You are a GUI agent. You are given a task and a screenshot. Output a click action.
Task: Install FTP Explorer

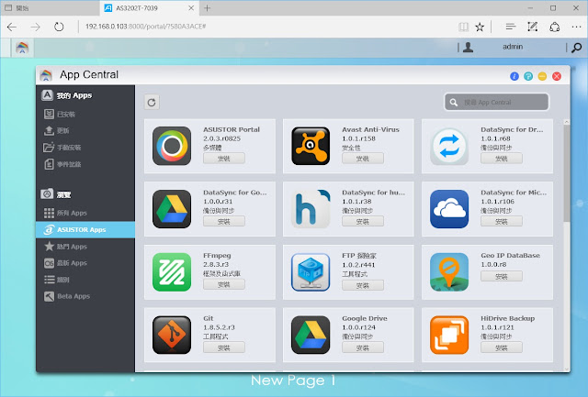(x=363, y=285)
